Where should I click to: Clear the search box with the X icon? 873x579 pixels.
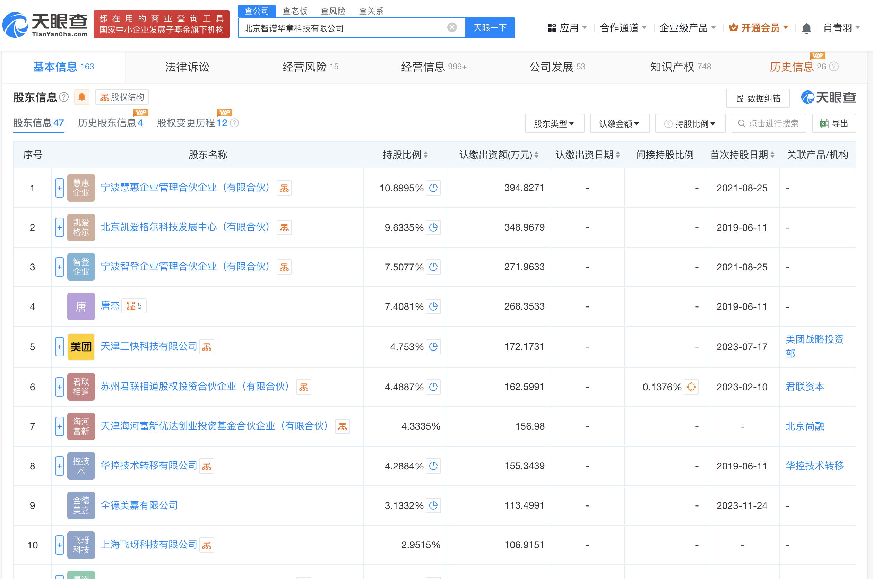452,27
